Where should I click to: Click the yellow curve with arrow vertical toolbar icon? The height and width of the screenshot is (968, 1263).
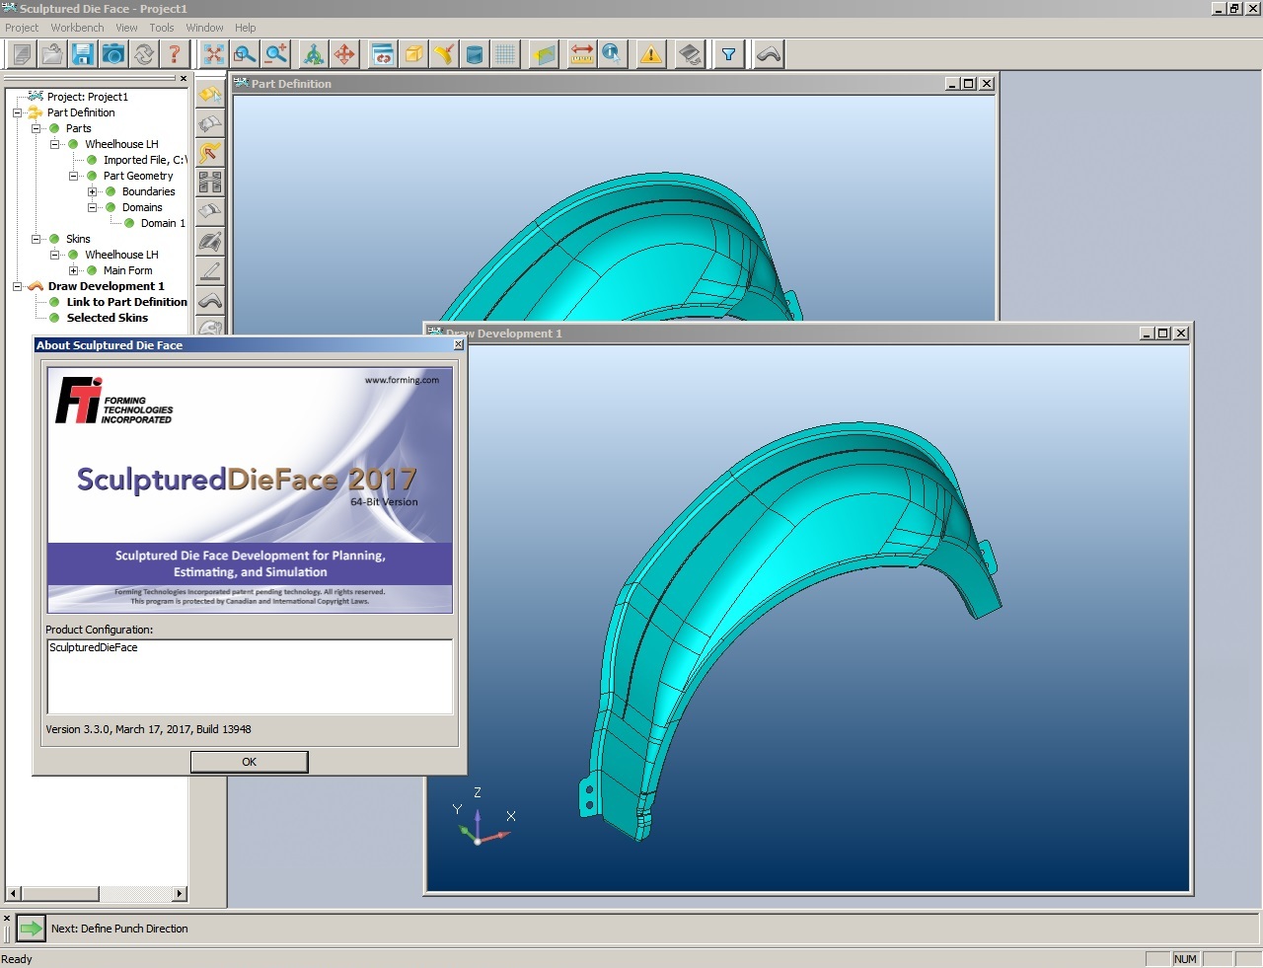210,153
